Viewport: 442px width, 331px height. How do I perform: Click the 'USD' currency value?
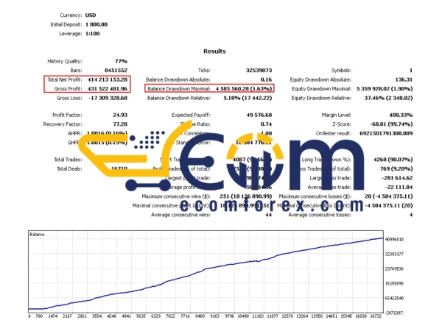coord(91,15)
